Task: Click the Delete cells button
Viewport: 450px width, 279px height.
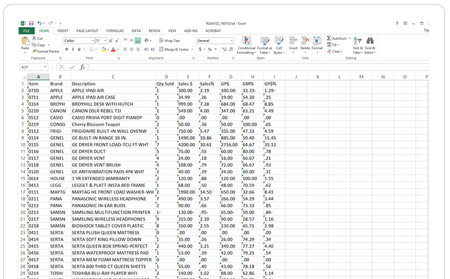Action: click(305, 44)
